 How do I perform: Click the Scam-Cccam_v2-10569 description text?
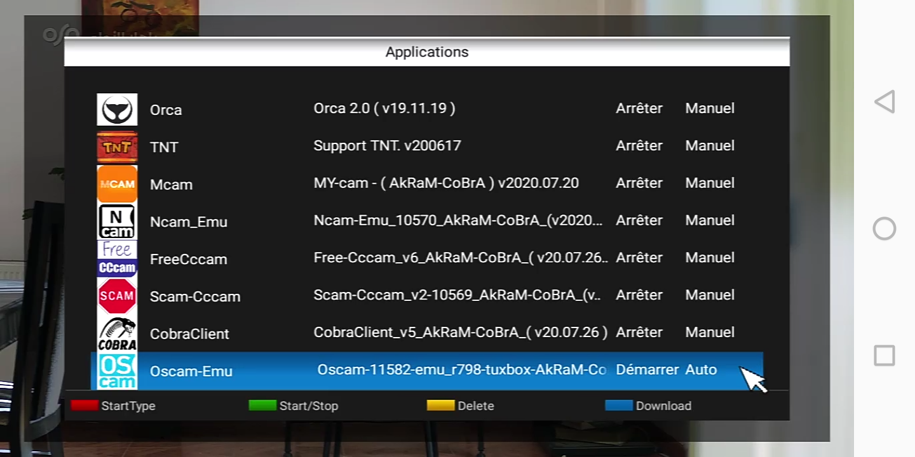tap(457, 296)
